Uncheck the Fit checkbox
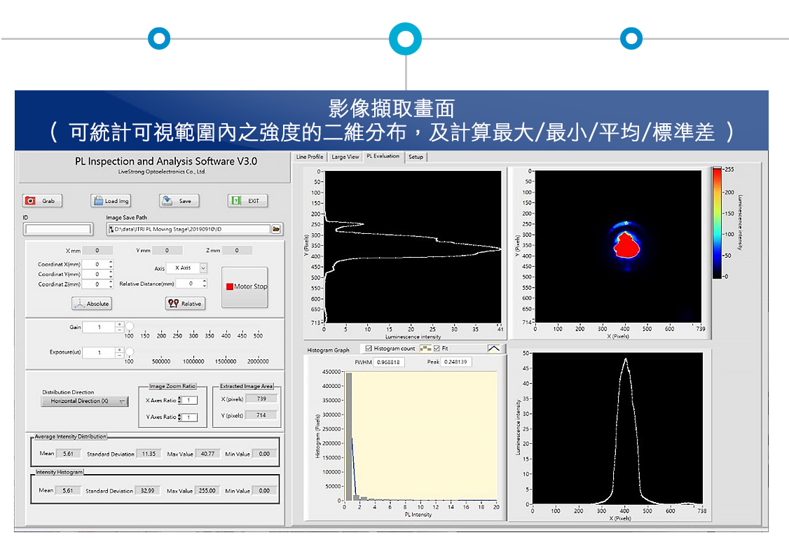Screen dimensions: 789x542 437,349
